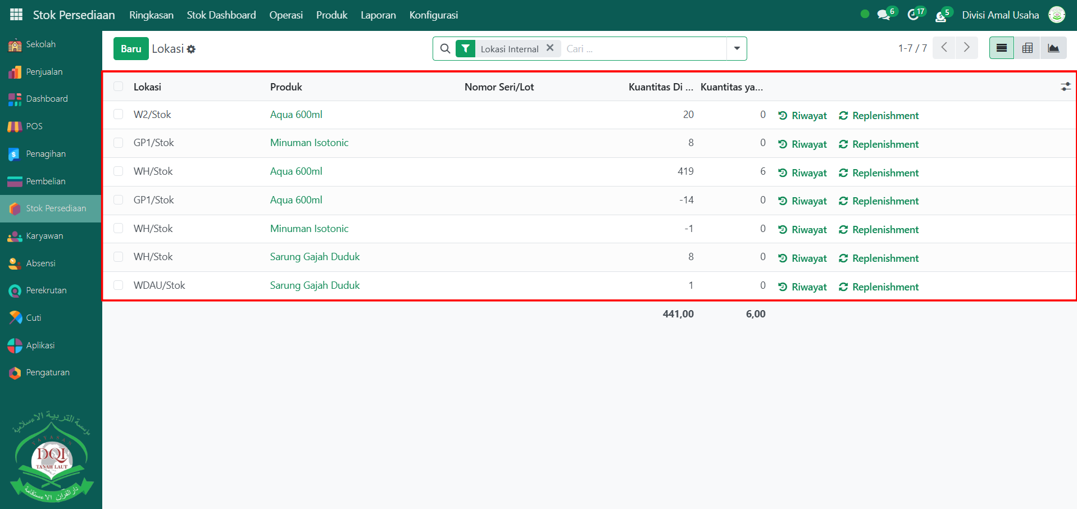This screenshot has height=509, width=1077.
Task: Open the Laporan menu
Action: pyautogui.click(x=378, y=15)
